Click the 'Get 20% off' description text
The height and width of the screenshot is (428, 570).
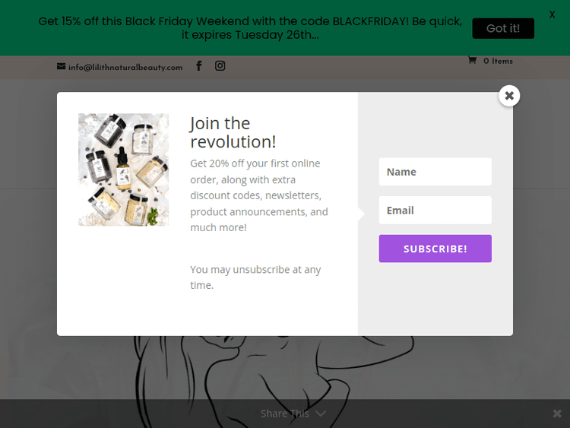click(258, 195)
